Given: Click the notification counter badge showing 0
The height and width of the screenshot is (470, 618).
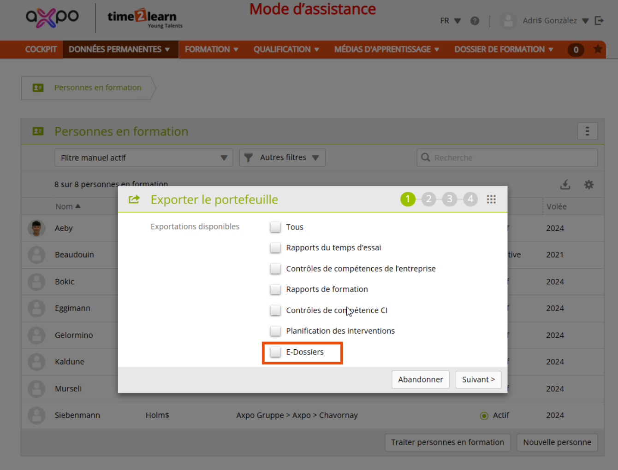Looking at the screenshot, I should (576, 50).
